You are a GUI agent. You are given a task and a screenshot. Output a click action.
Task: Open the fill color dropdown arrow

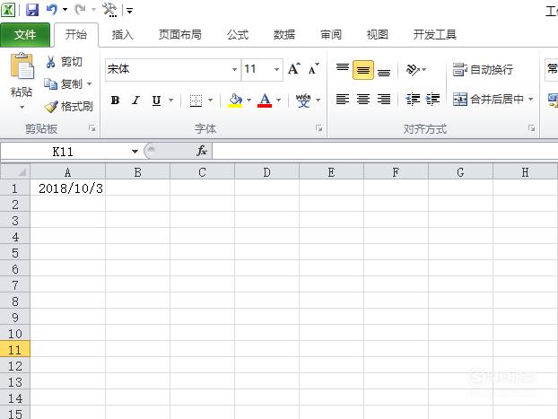[249, 100]
